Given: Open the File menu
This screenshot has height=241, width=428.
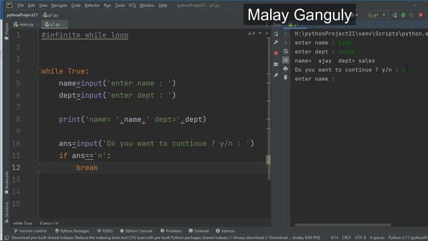Looking at the screenshot, I should pos(21,5).
